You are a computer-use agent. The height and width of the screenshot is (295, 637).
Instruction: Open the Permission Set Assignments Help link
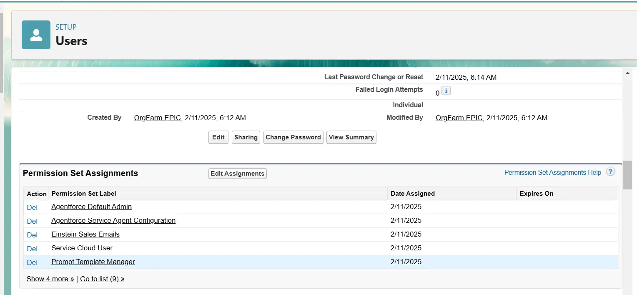[x=553, y=172]
